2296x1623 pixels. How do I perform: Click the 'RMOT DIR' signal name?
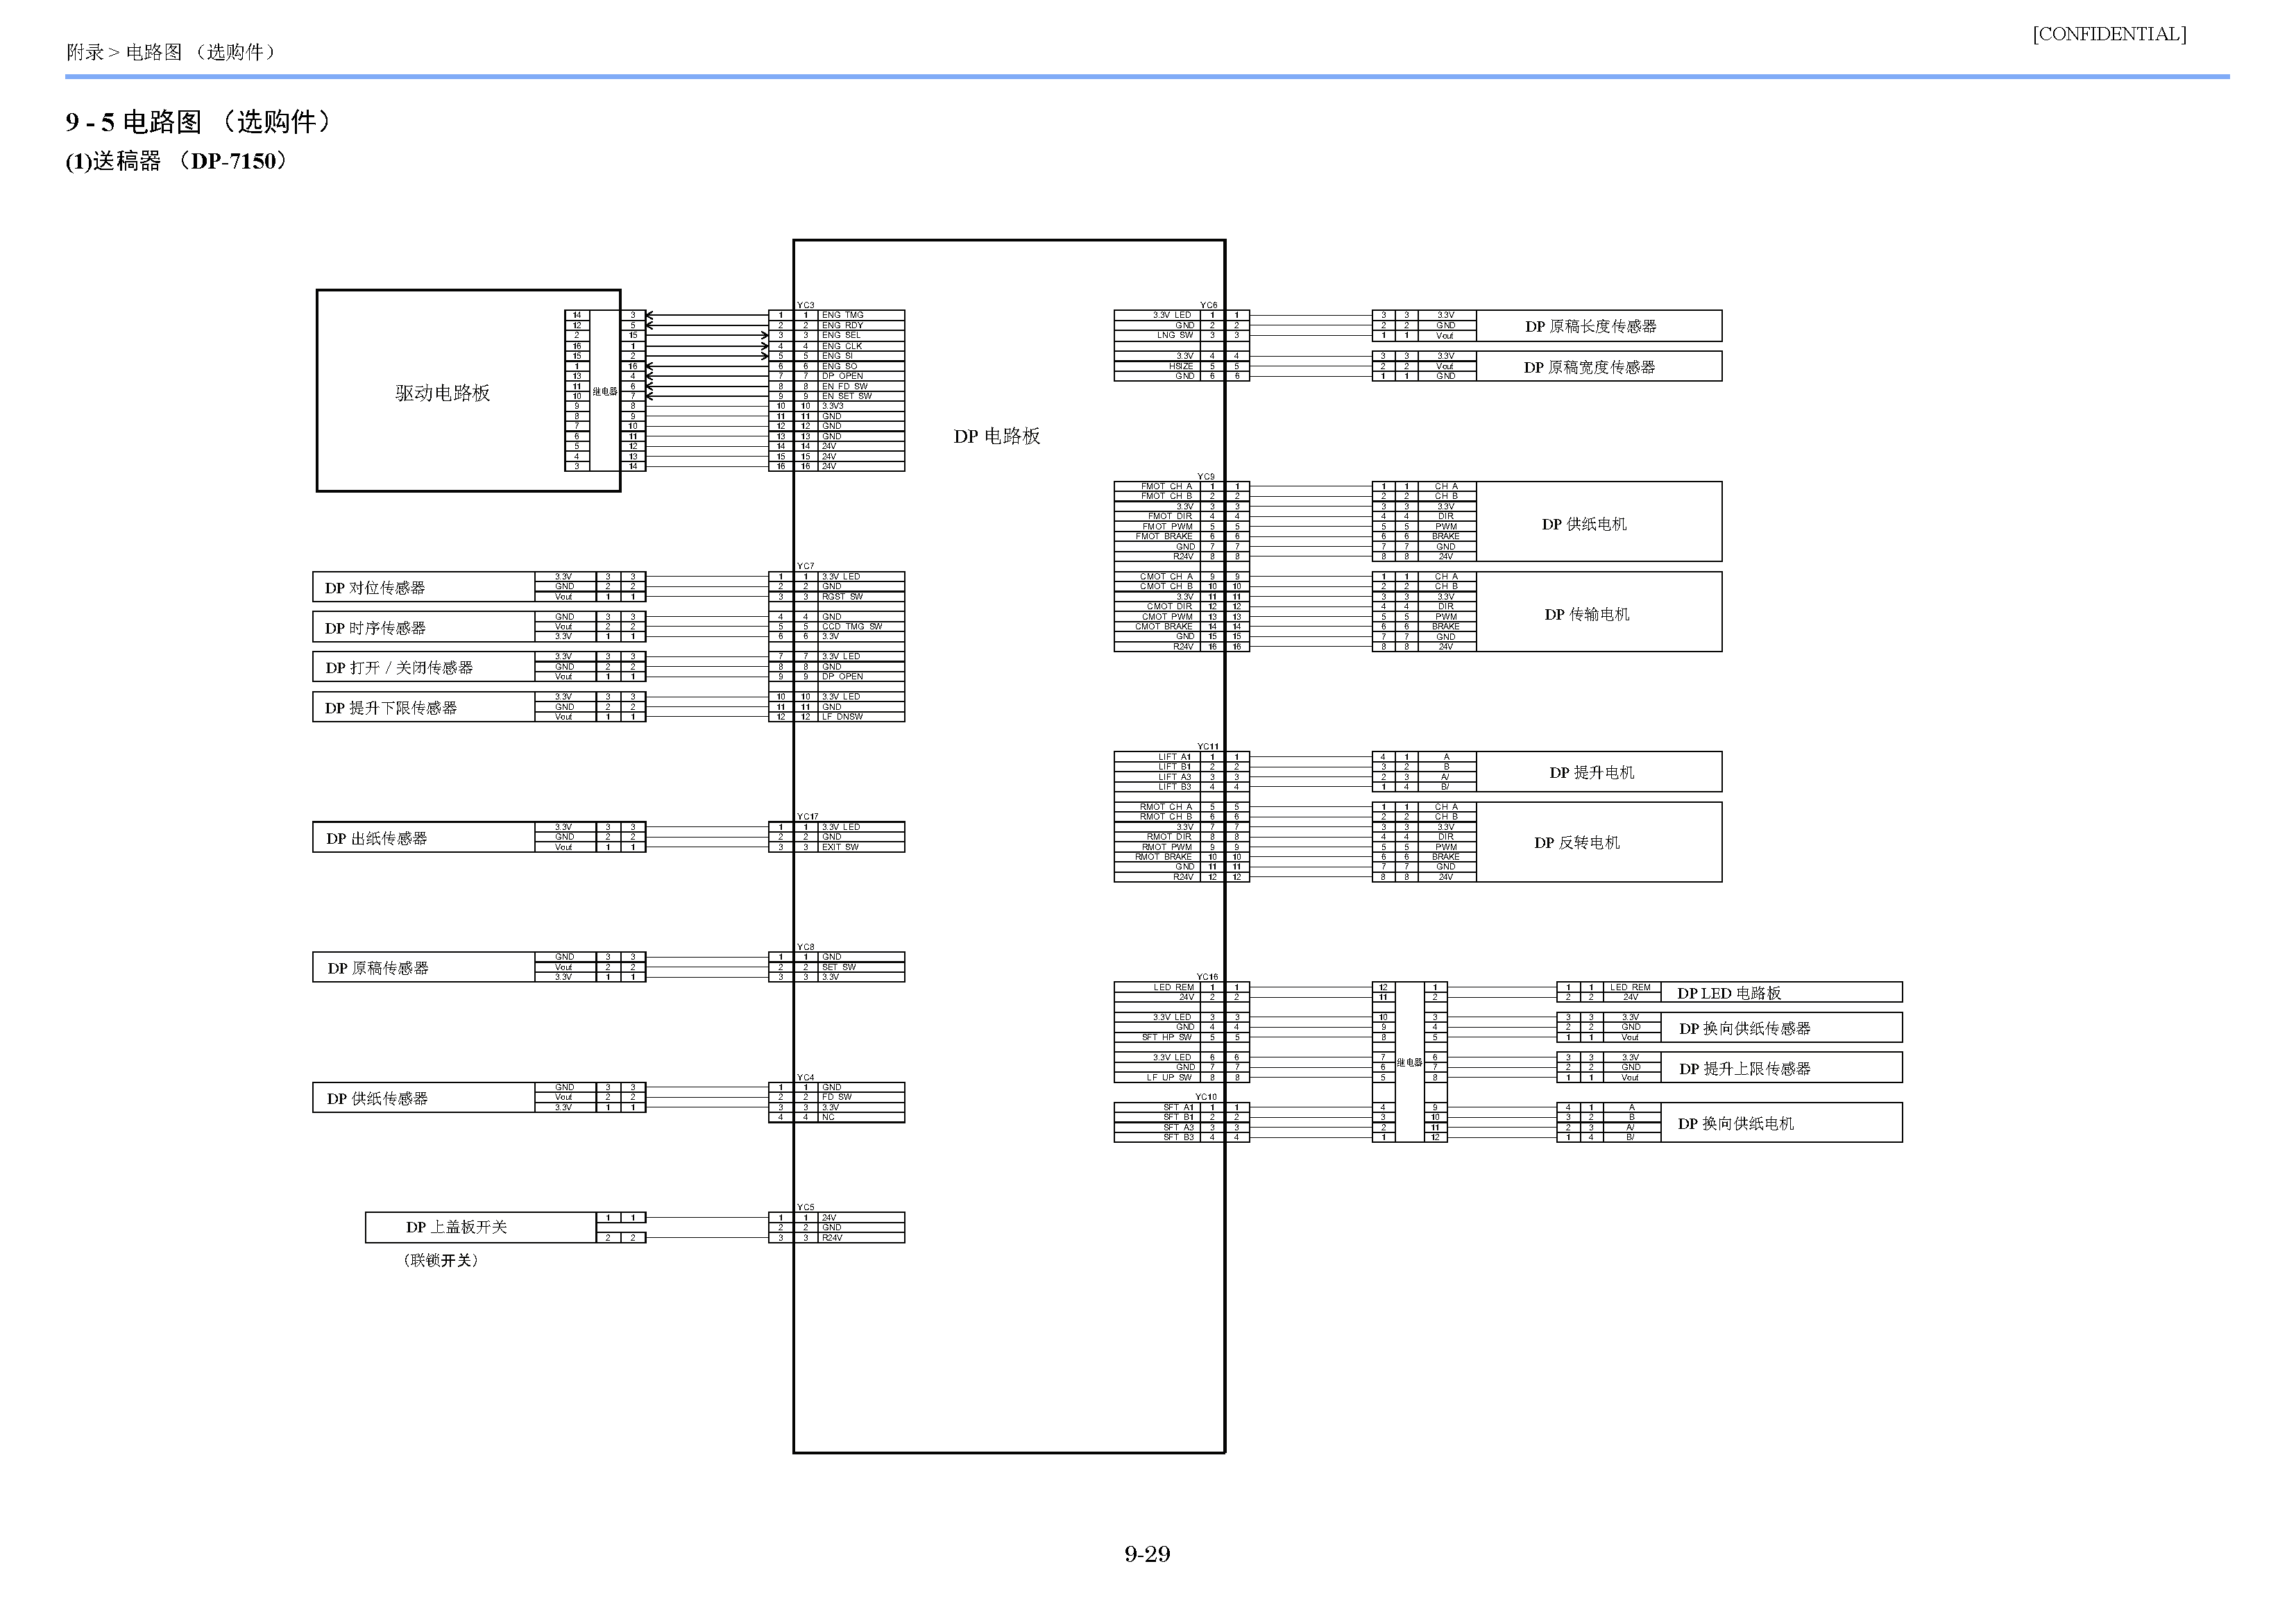click(1170, 837)
